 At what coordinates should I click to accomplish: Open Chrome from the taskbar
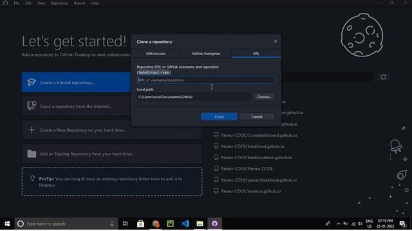(x=156, y=224)
